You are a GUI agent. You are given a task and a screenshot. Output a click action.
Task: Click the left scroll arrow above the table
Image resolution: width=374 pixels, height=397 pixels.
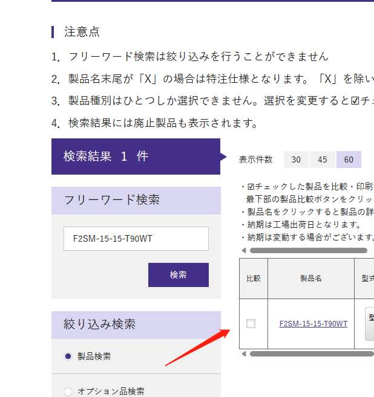point(244,250)
